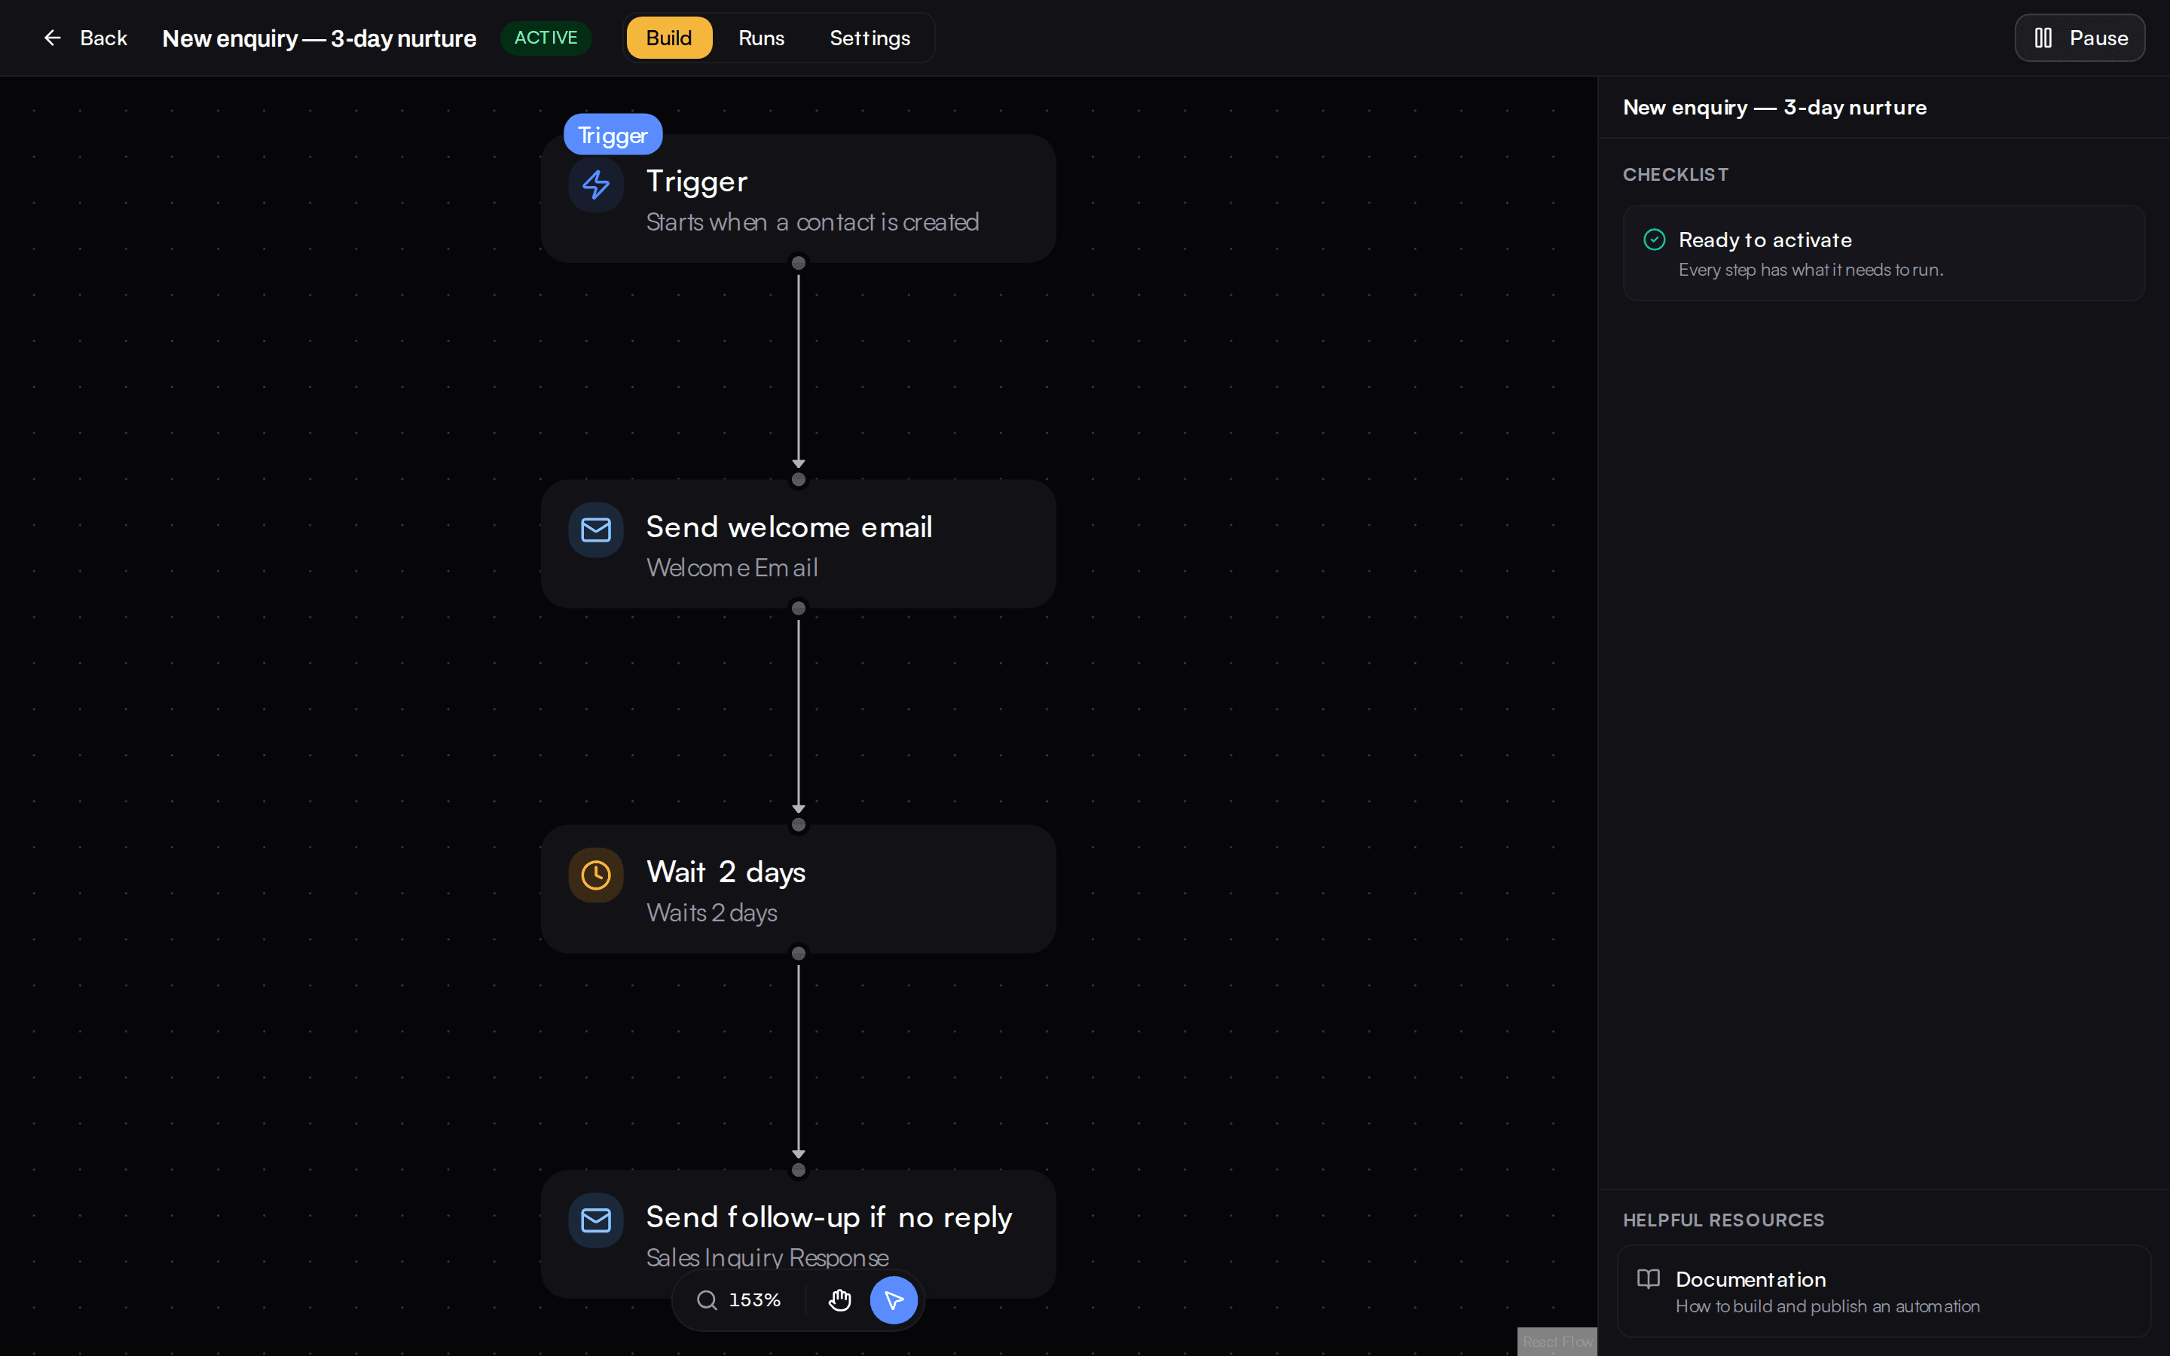Click the clock icon on the Wait 2 days node
The height and width of the screenshot is (1356, 2170).
coord(595,875)
